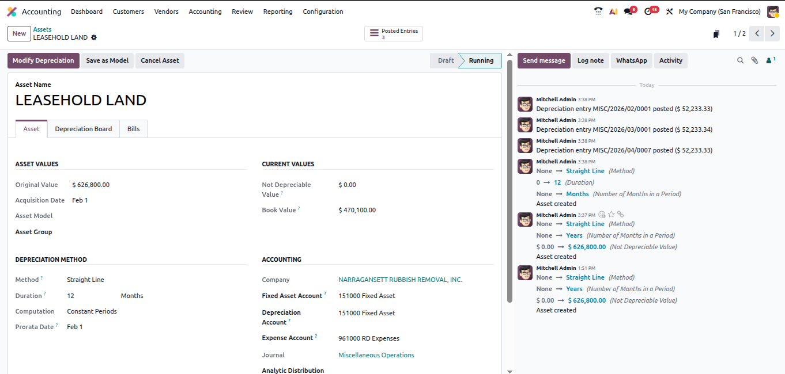Switch to the Bills tab
The height and width of the screenshot is (374, 785).
tap(134, 129)
